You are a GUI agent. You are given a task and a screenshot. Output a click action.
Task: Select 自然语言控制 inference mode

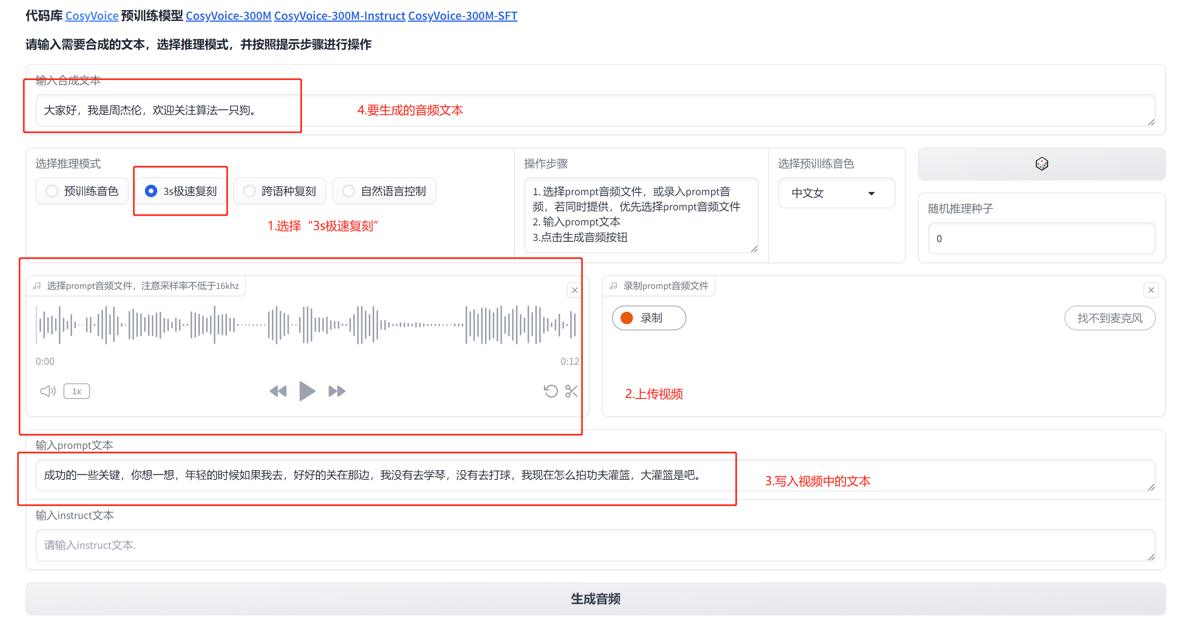click(384, 191)
